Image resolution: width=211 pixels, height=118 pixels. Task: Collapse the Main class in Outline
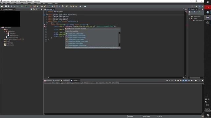point(190,18)
